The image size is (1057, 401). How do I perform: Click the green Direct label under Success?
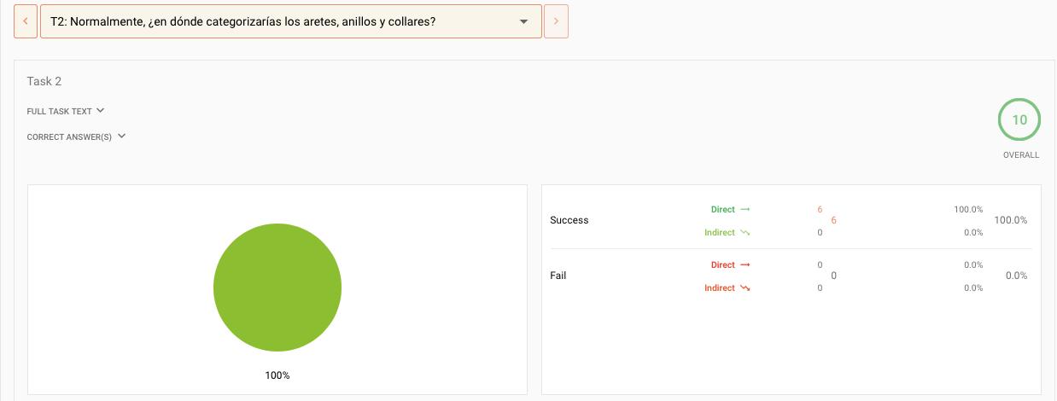723,209
